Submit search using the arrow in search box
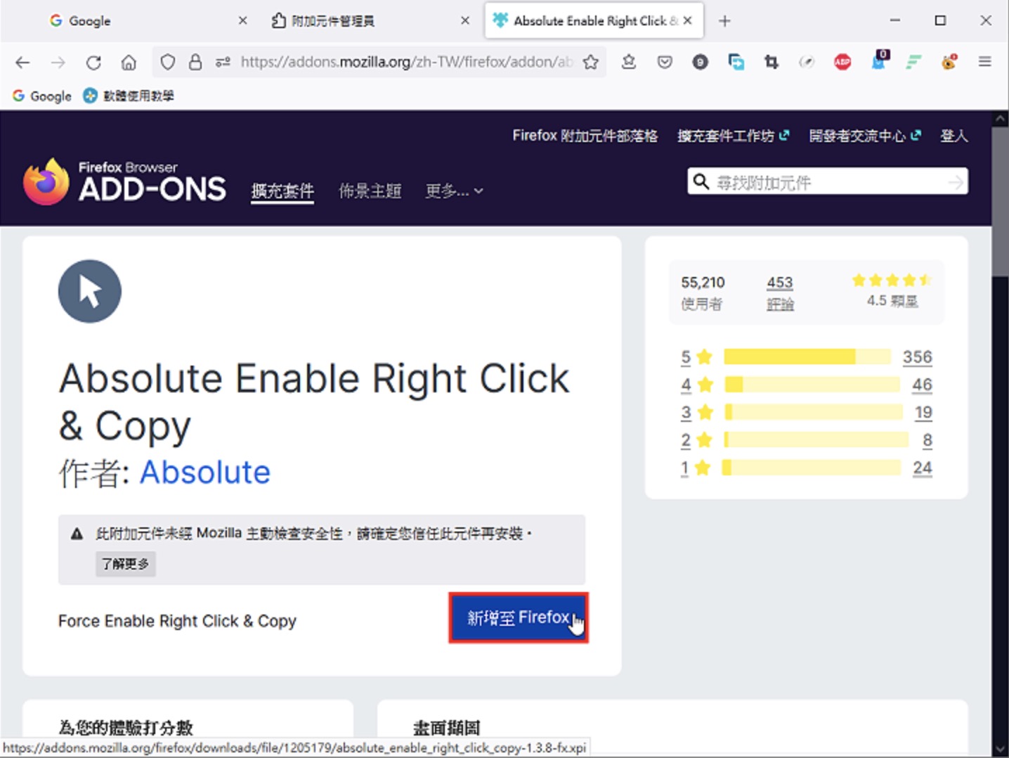The height and width of the screenshot is (758, 1009). pyautogui.click(x=956, y=182)
